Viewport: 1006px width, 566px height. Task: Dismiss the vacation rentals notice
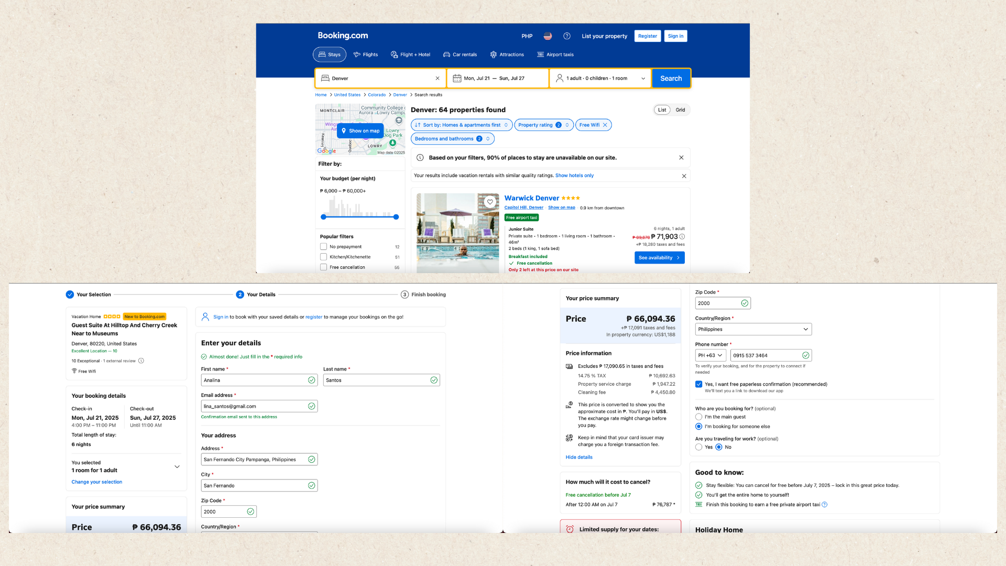pos(684,176)
